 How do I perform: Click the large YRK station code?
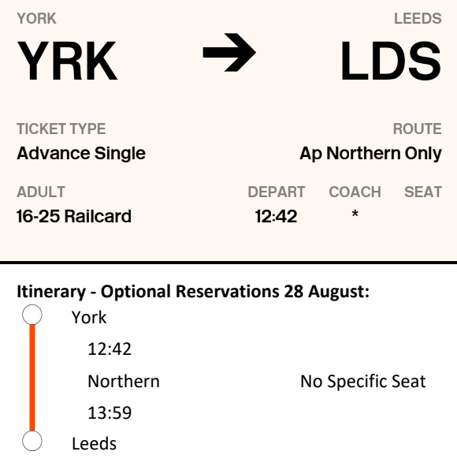67,62
